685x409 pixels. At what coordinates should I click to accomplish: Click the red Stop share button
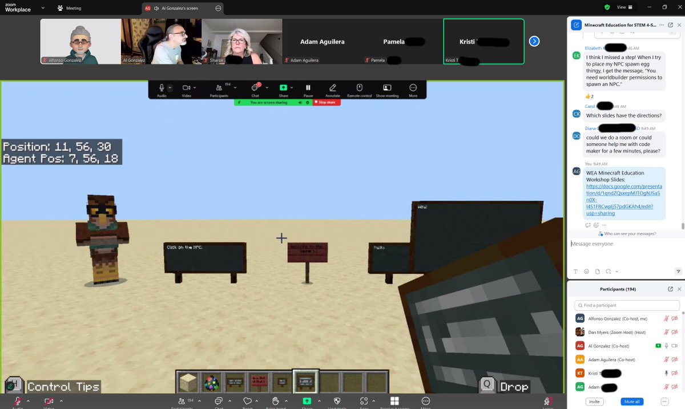coord(327,103)
